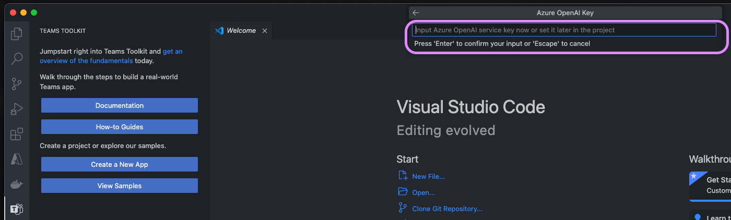Focus the Azure OpenAI service key input
This screenshot has height=220, width=731.
point(564,30)
